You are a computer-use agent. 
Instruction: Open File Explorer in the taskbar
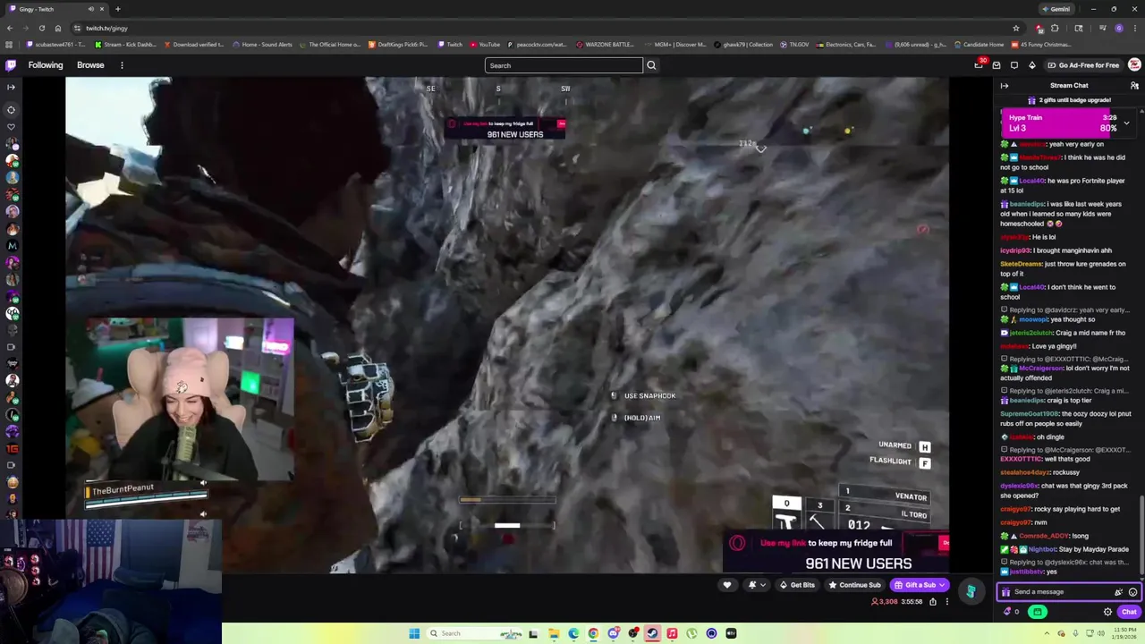pyautogui.click(x=554, y=633)
